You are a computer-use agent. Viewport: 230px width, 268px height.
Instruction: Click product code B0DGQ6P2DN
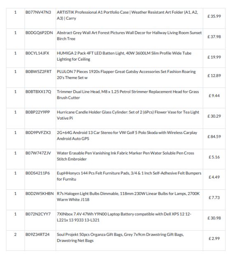39,33
